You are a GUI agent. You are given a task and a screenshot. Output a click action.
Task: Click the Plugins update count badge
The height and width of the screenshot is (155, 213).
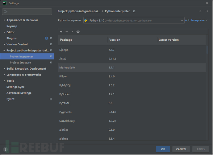pyautogui.click(x=46, y=38)
